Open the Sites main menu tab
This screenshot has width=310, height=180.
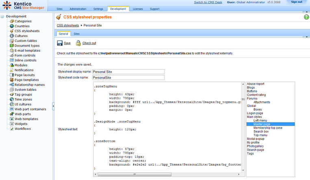click(59, 9)
